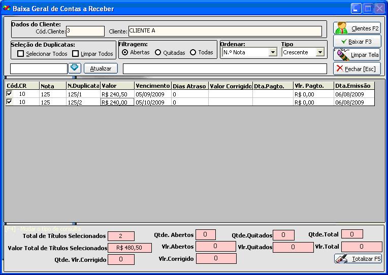This screenshot has height=275, width=388.
Task: Click the Vlr.Abertos field
Action: (215, 246)
